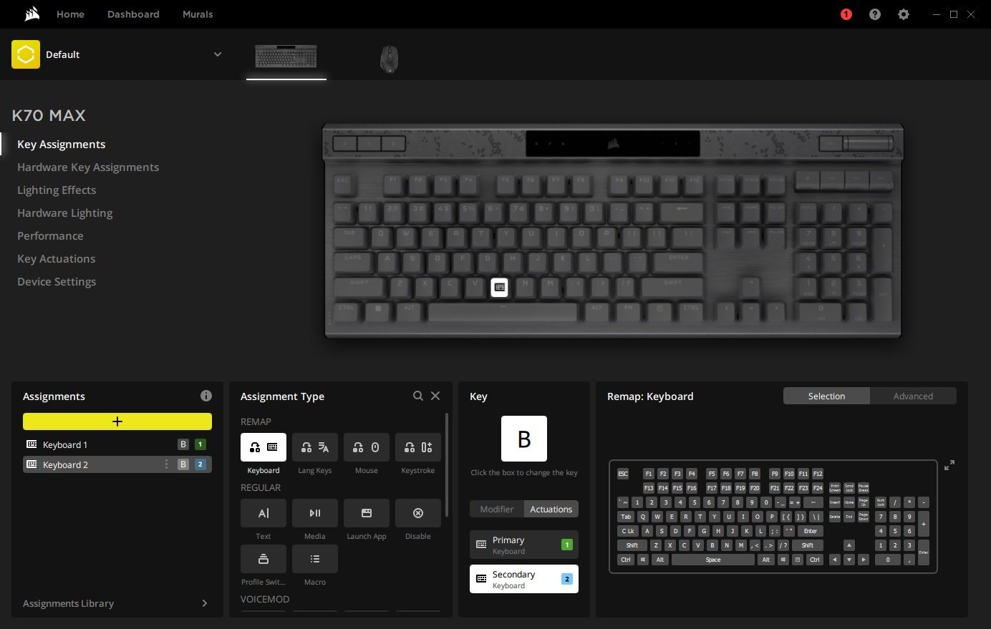Choose the Launch App assignment type
991x629 pixels.
click(367, 513)
